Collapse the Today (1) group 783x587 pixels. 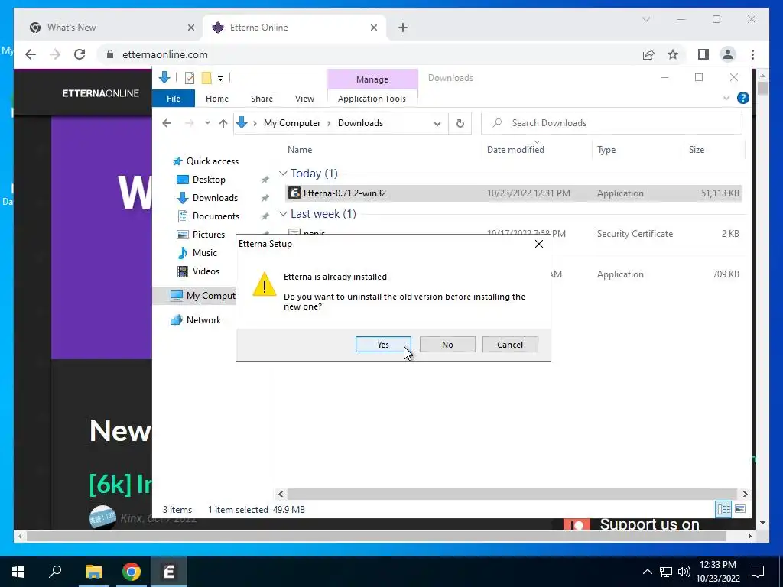point(283,174)
